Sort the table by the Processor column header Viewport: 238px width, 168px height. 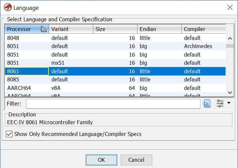[27, 29]
